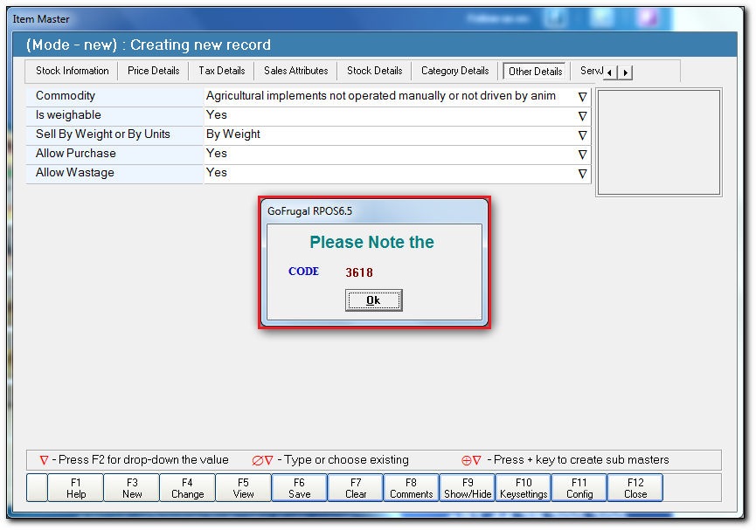Click the F6 Save button

coord(300,488)
